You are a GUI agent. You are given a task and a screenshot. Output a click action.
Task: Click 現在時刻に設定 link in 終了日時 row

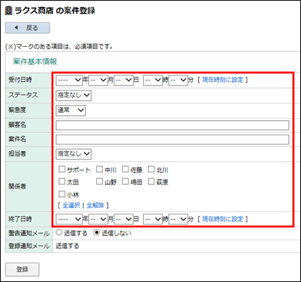pyautogui.click(x=223, y=219)
